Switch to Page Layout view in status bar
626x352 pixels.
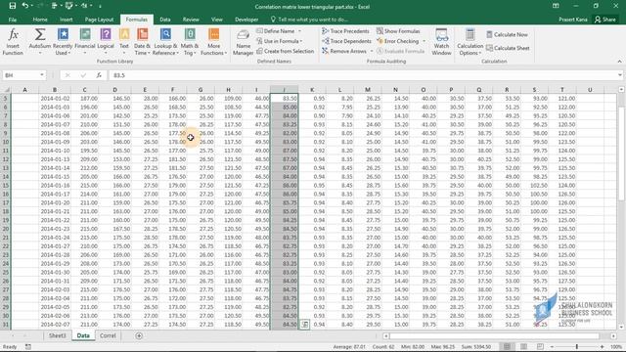tap(523, 346)
